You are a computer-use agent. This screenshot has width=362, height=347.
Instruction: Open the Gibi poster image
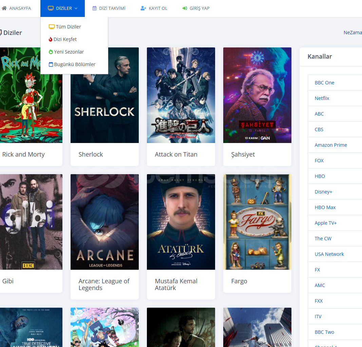31,222
